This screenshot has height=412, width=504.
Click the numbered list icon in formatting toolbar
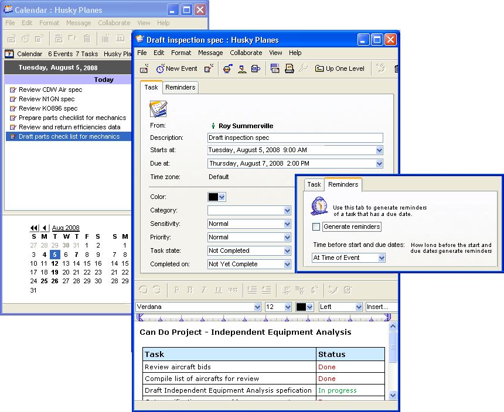[x=252, y=290]
